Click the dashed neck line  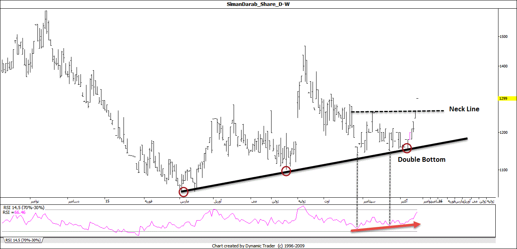pyautogui.click(x=395, y=112)
